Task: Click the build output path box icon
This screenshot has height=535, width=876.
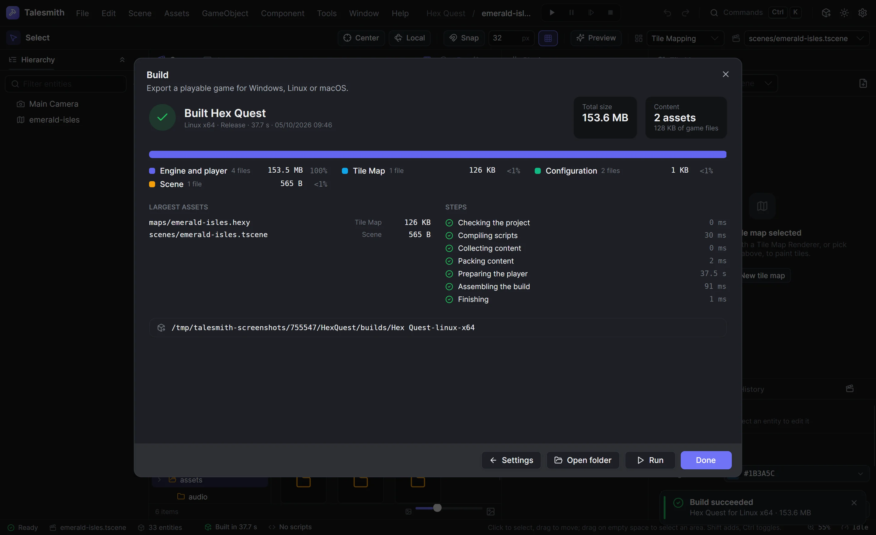Action: coord(161,328)
